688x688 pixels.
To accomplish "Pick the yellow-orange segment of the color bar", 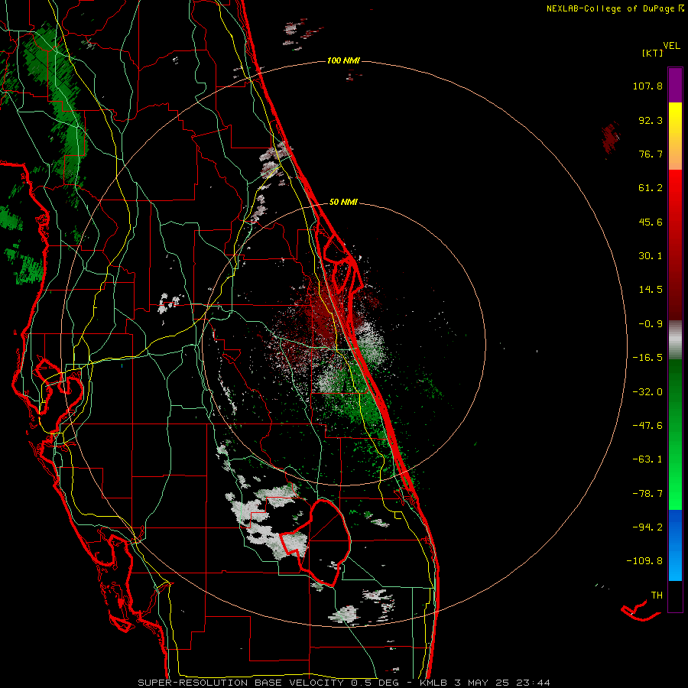I will point(675,136).
